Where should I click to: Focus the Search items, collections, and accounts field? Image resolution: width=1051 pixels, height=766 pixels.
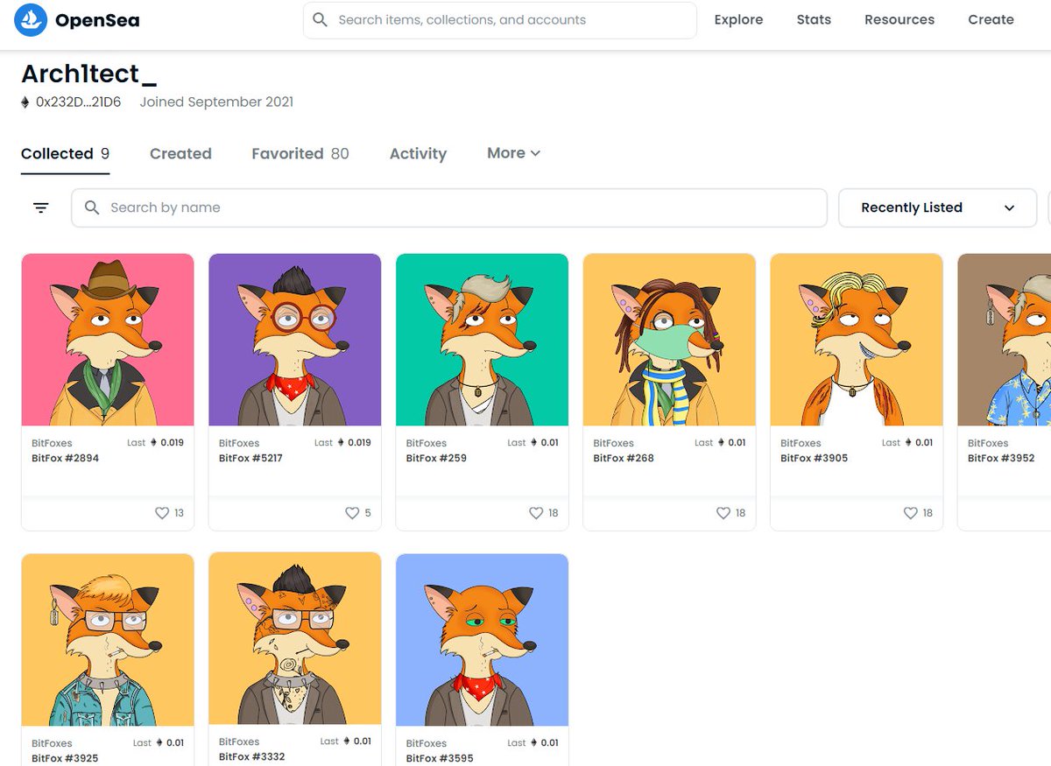tap(500, 19)
